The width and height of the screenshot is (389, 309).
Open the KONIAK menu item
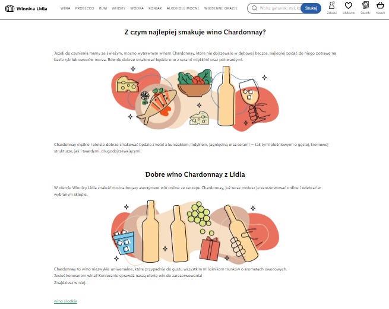(155, 8)
